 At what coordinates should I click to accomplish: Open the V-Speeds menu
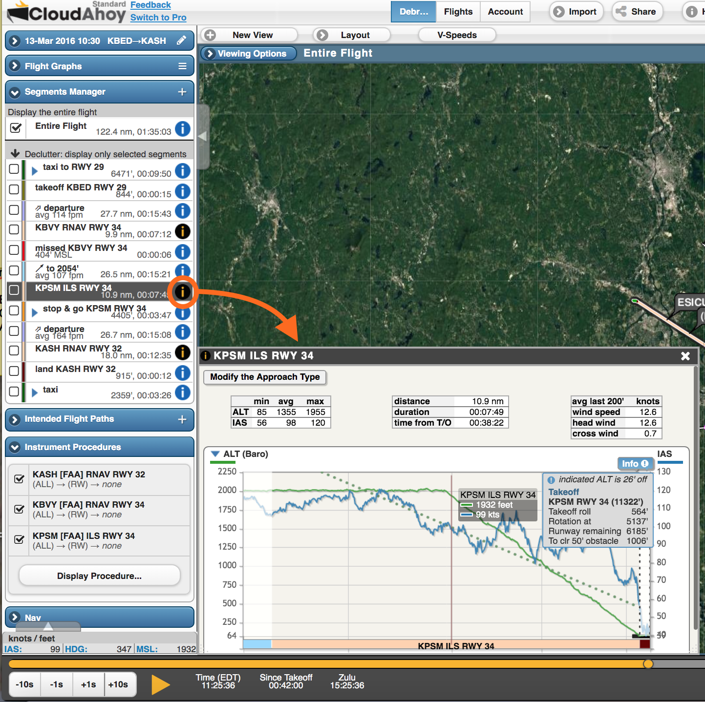pyautogui.click(x=457, y=35)
